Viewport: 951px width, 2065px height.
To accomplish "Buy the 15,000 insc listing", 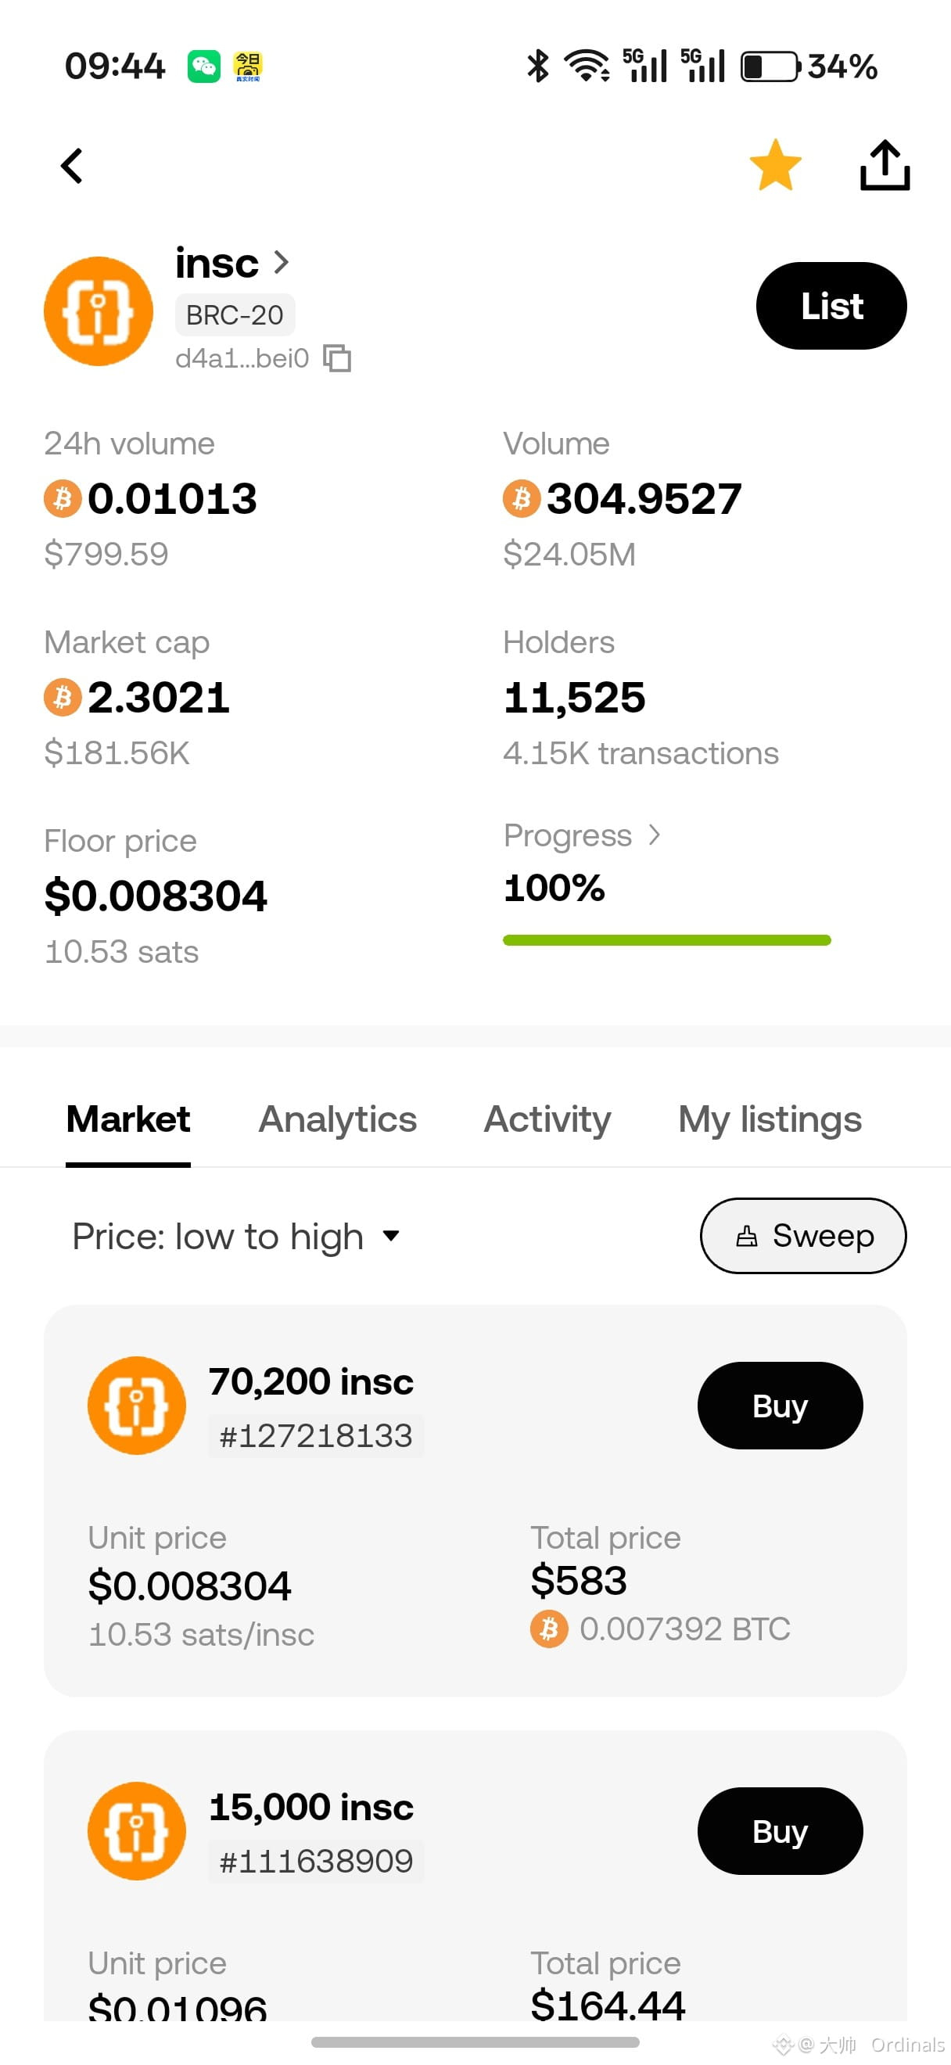I will [x=780, y=1831].
